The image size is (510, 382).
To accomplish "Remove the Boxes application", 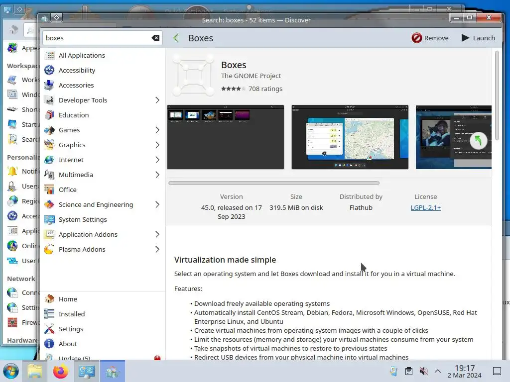I will pyautogui.click(x=430, y=38).
